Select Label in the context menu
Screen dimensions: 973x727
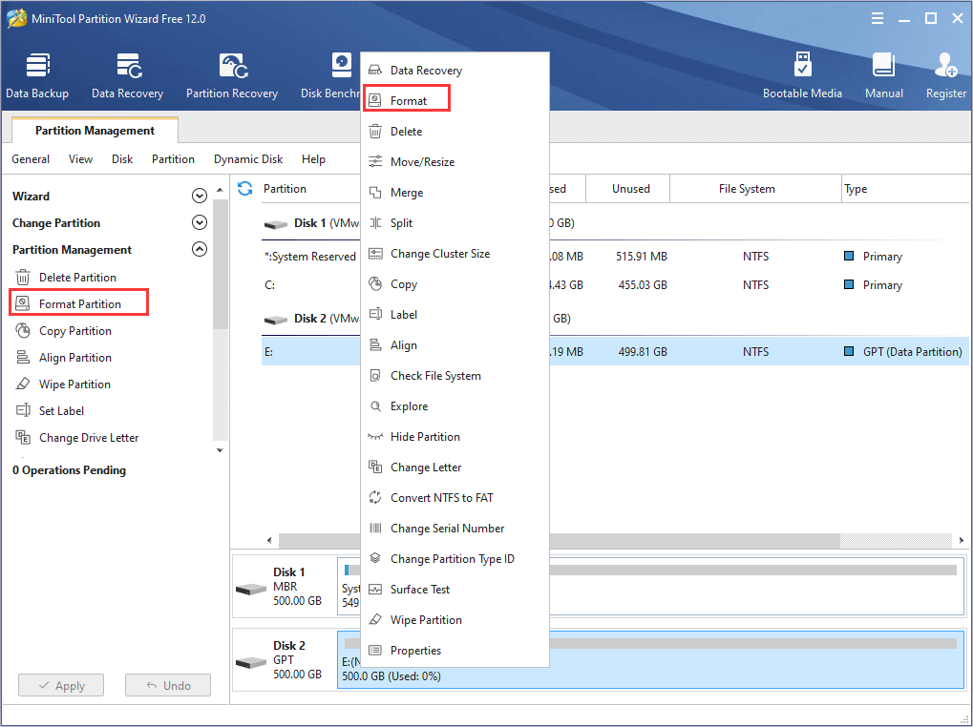pyautogui.click(x=455, y=314)
